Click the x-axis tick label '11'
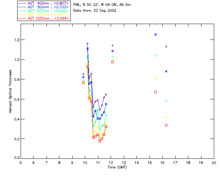This screenshot has height=176, width=220. pyautogui.click(x=98, y=163)
